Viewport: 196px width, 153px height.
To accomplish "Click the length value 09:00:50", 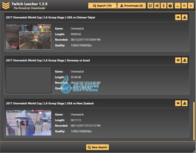I will tap(76, 34).
